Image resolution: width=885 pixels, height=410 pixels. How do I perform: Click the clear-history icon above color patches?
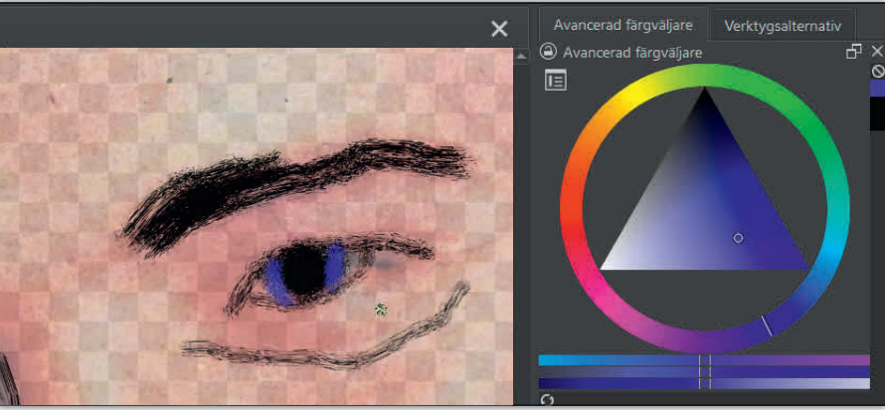(x=878, y=72)
